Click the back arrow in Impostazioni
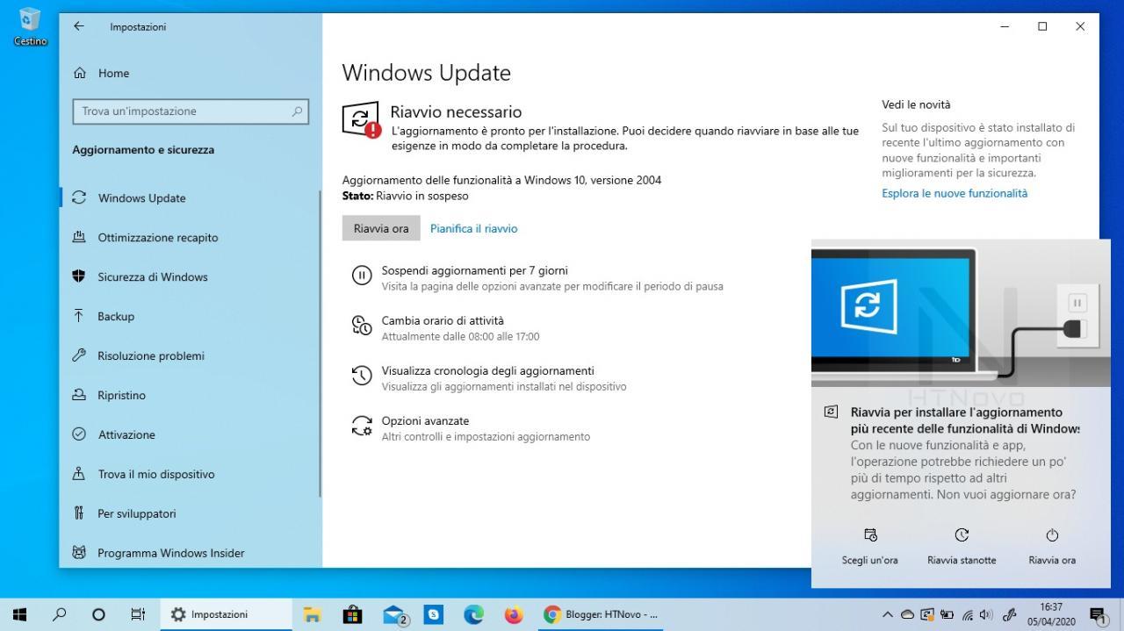This screenshot has width=1124, height=631. pyautogui.click(x=79, y=26)
